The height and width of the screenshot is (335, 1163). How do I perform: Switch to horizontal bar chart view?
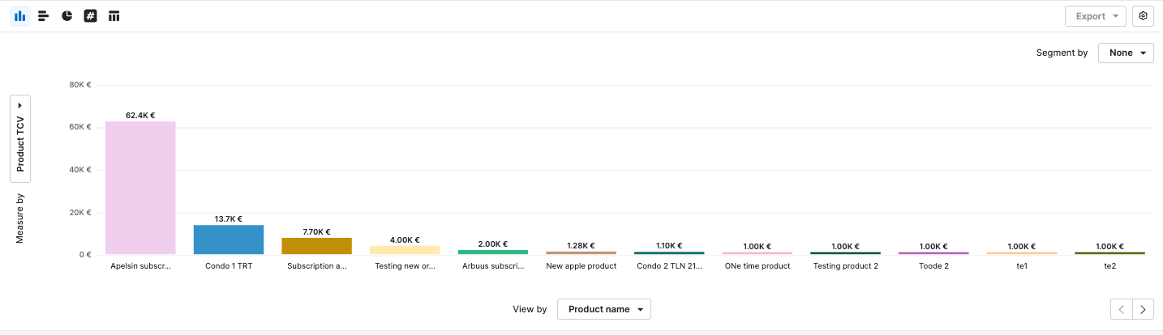coord(44,16)
